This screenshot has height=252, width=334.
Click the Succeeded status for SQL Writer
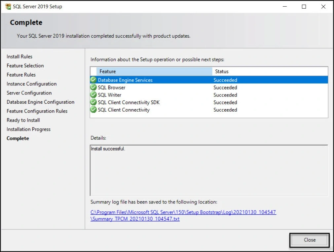[x=225, y=95]
